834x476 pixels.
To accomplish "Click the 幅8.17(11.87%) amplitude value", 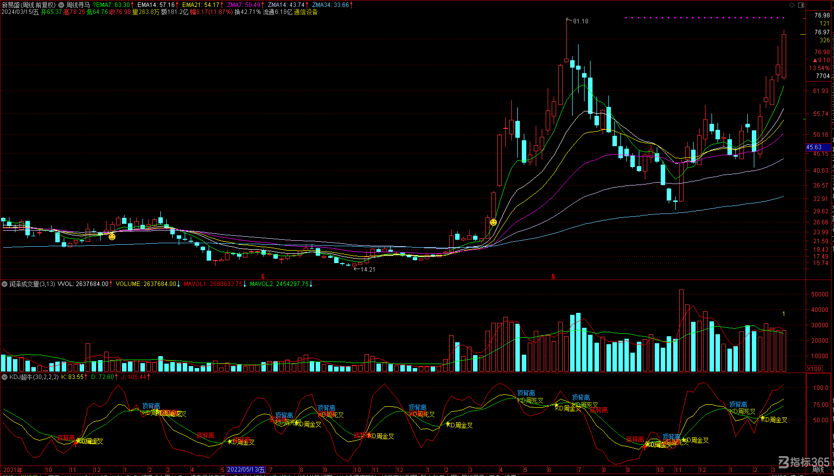I will coord(212,12).
